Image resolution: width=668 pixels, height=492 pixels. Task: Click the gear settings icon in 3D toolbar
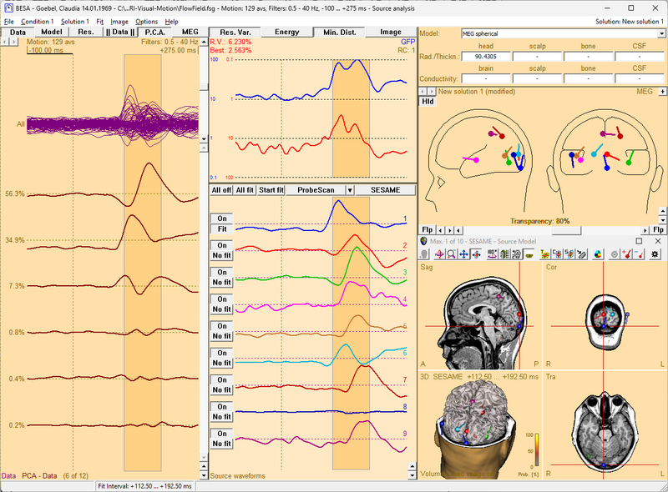pos(655,254)
